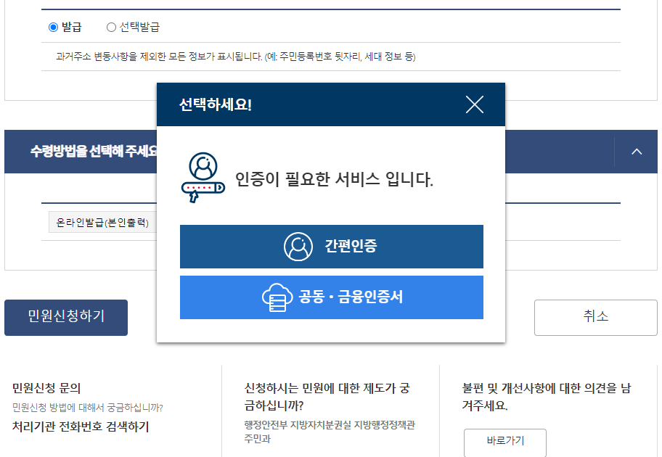The width and height of the screenshot is (662, 457).
Task: Open the 온라인발급(본인출력) selection field
Action: tap(102, 222)
